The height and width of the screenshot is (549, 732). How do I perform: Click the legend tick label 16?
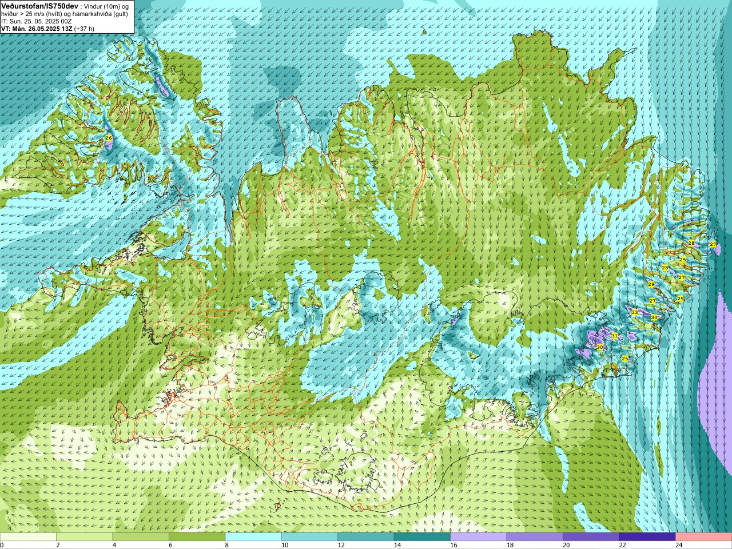[453, 546]
